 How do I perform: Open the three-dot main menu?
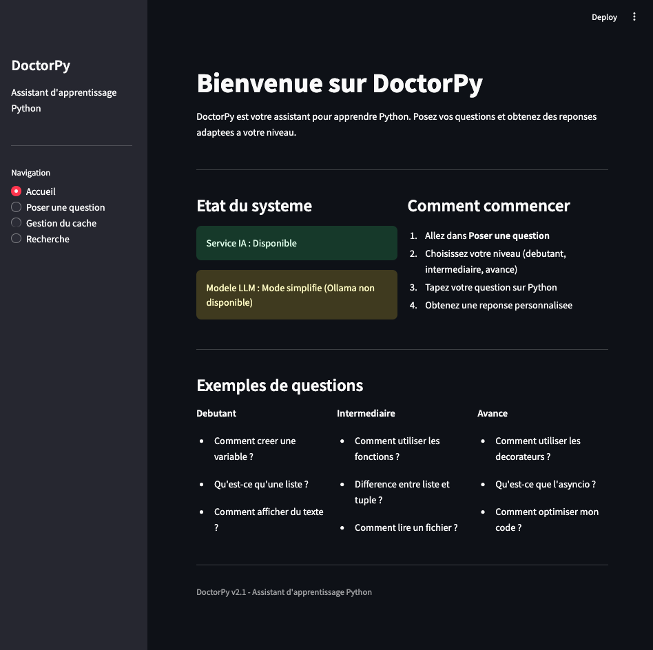tap(634, 17)
